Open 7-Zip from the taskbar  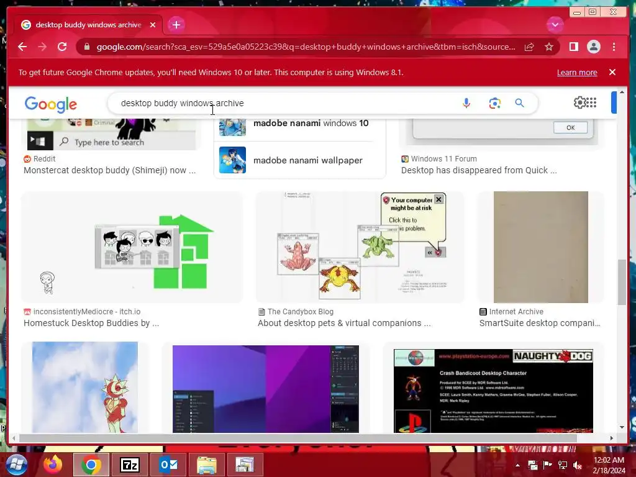tap(130, 465)
